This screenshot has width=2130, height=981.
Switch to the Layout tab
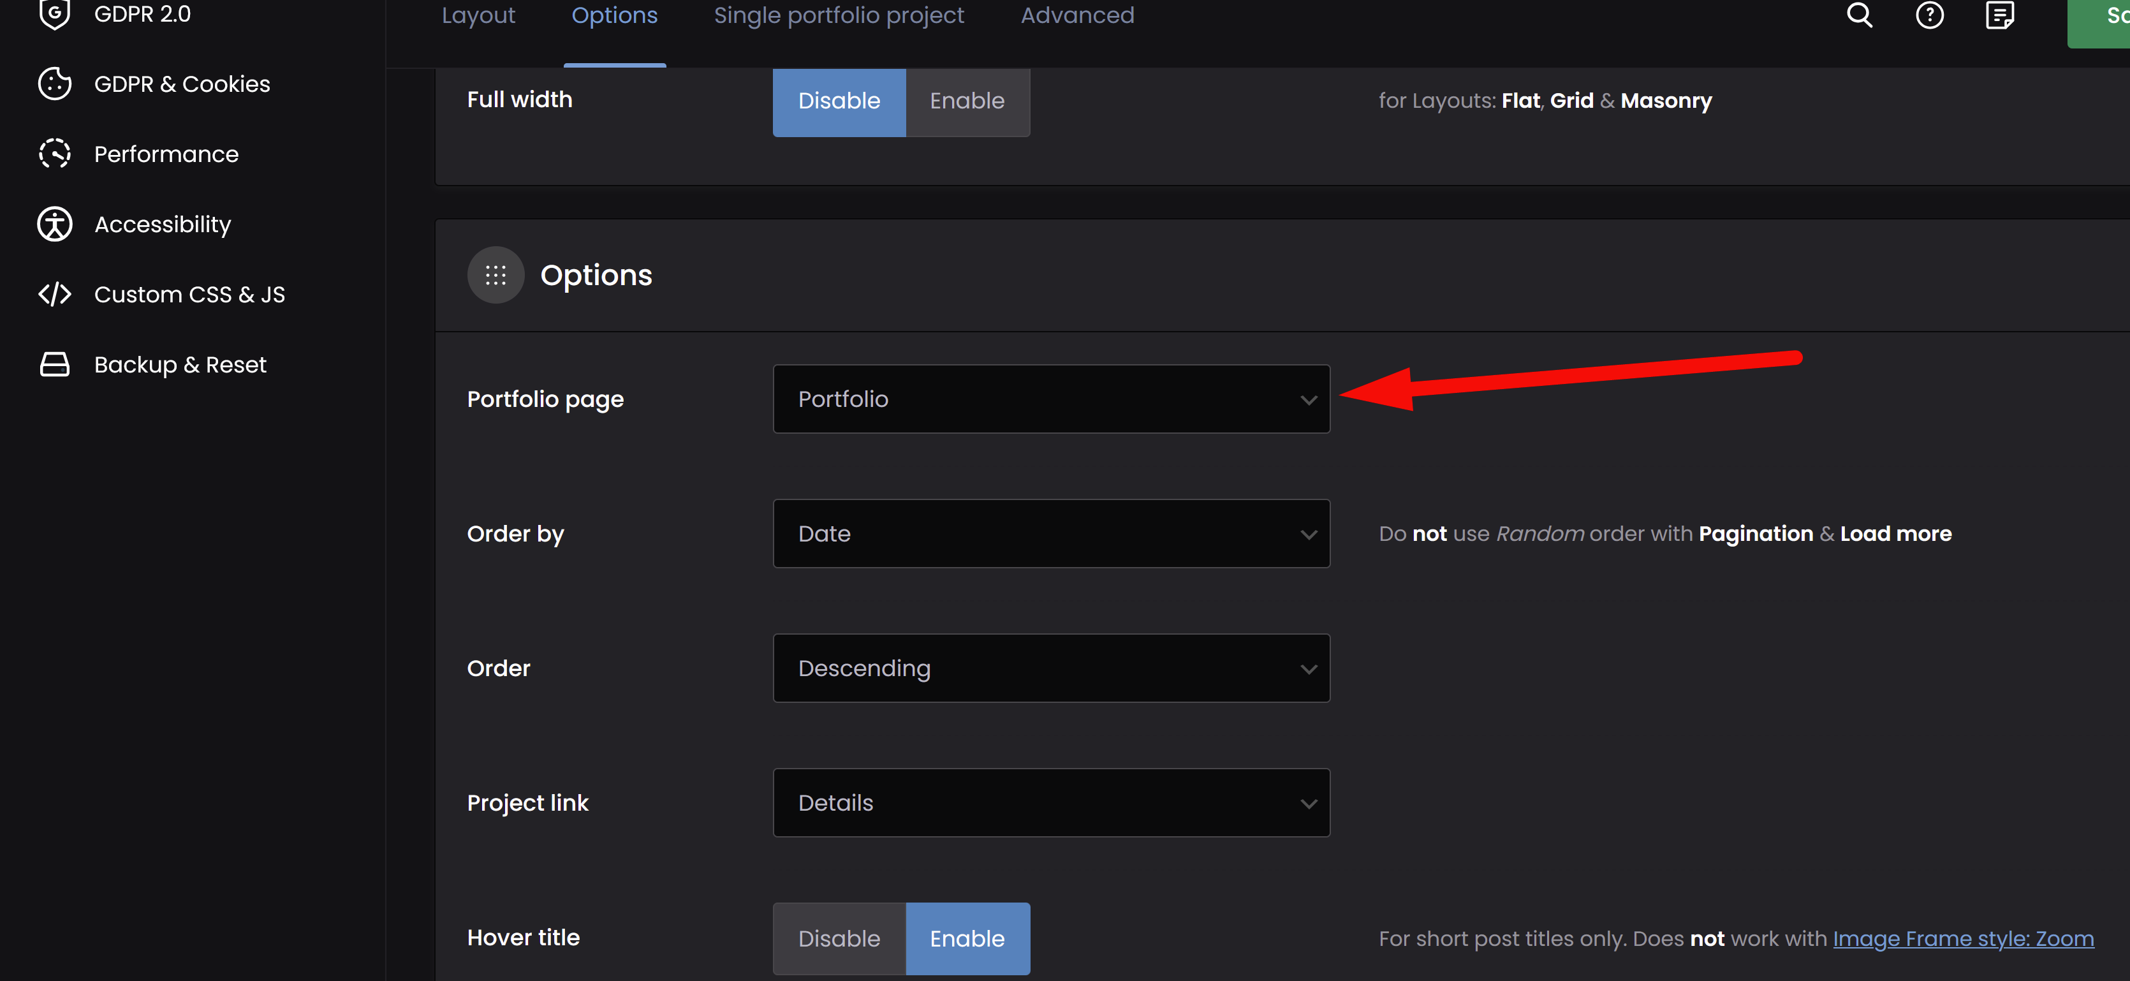[478, 16]
